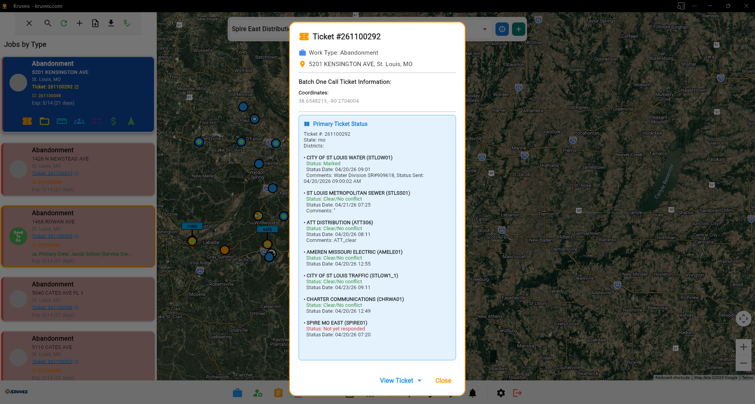Zoom out on the map
This screenshot has height=404, width=755.
tap(744, 363)
